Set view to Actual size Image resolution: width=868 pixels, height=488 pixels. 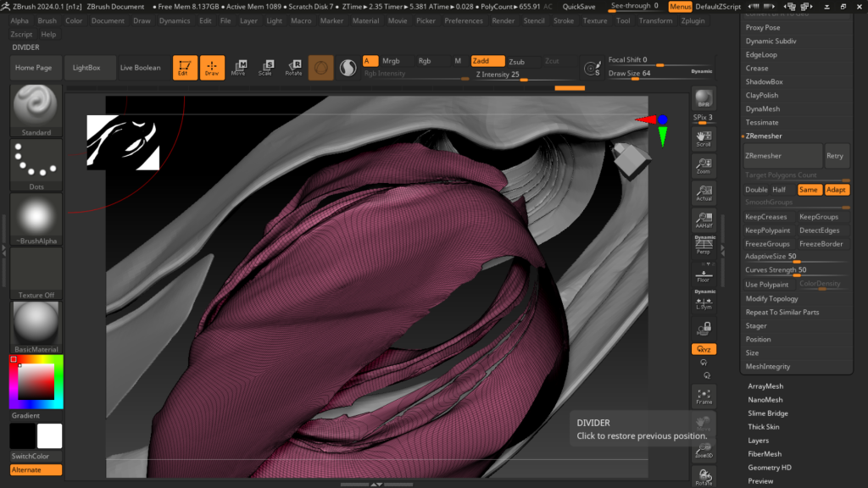tap(704, 192)
